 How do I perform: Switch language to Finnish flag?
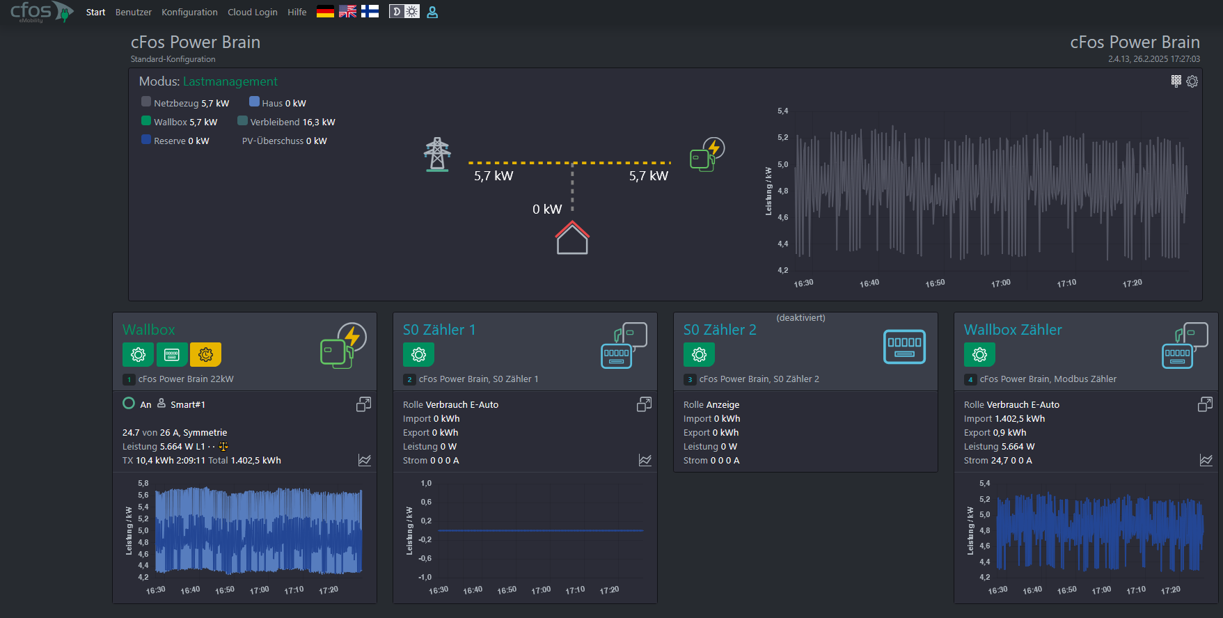pos(370,12)
